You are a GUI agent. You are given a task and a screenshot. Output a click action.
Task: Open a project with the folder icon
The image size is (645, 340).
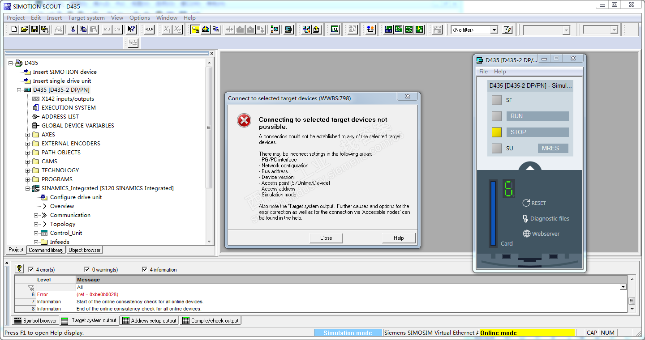[x=24, y=30]
